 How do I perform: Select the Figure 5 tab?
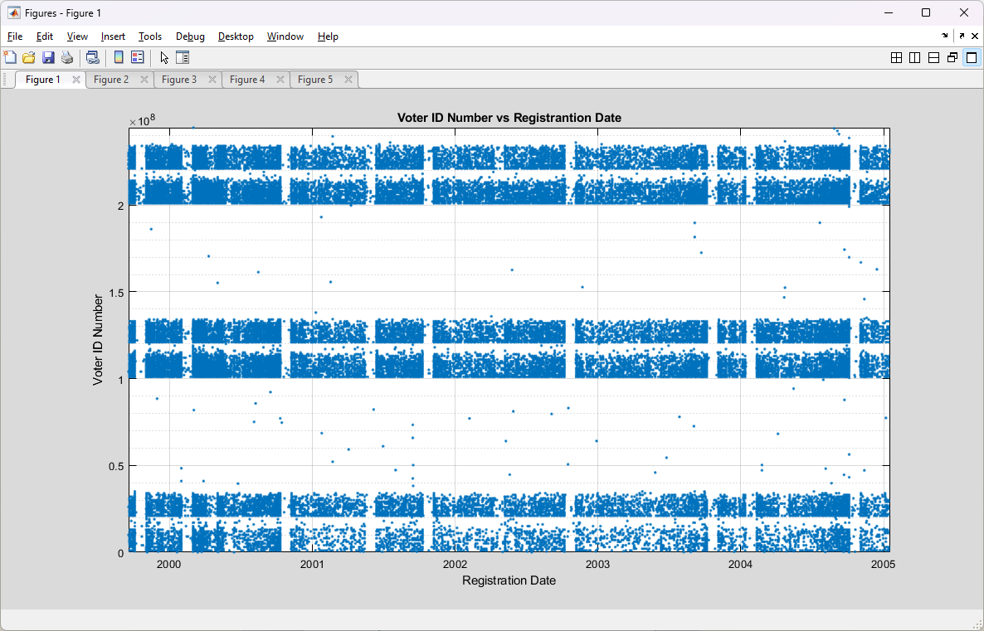click(315, 80)
